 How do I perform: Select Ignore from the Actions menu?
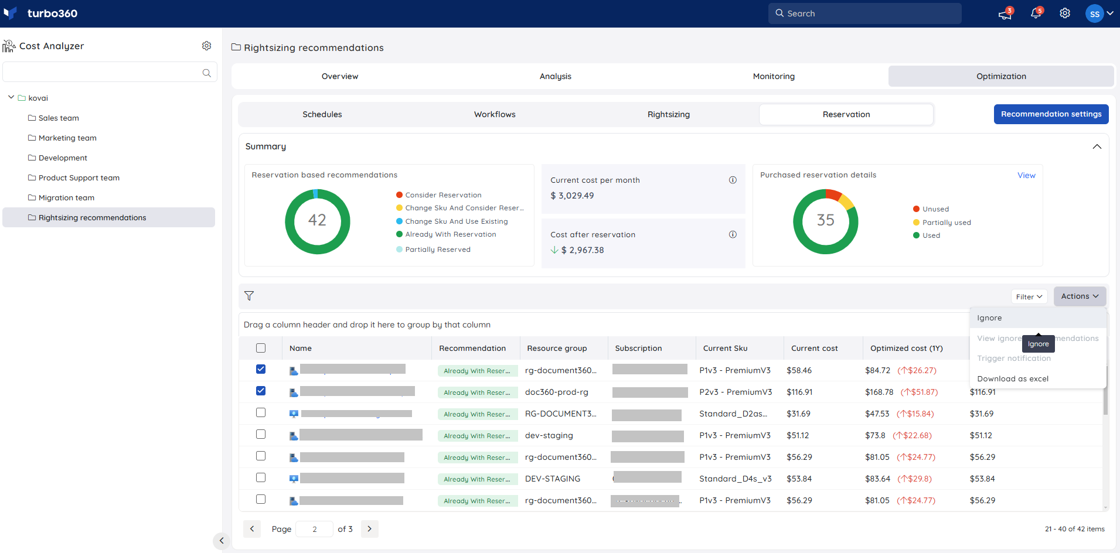click(x=1038, y=318)
